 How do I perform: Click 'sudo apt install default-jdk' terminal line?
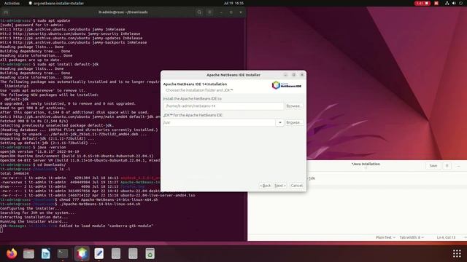click(x=68, y=64)
